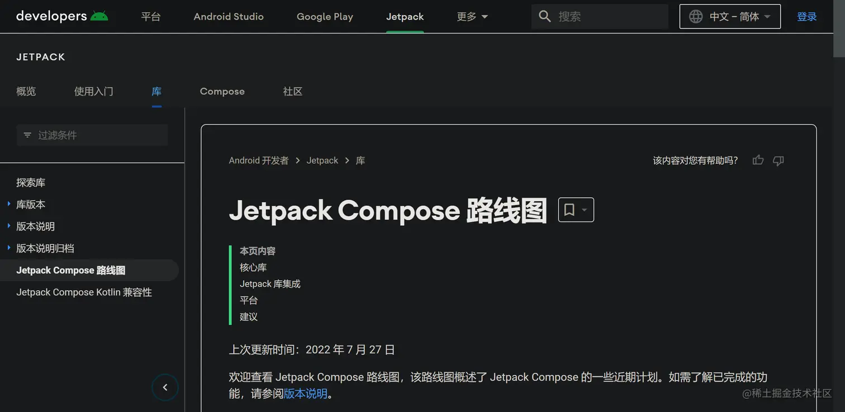Image resolution: width=845 pixels, height=412 pixels.
Task: Switch to the Compose tab
Action: click(x=222, y=91)
